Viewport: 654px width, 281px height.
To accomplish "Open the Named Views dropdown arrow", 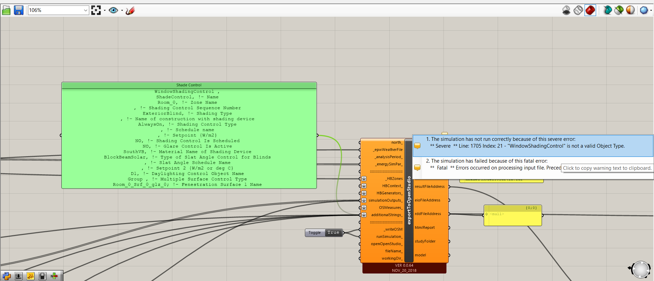I will 122,10.
